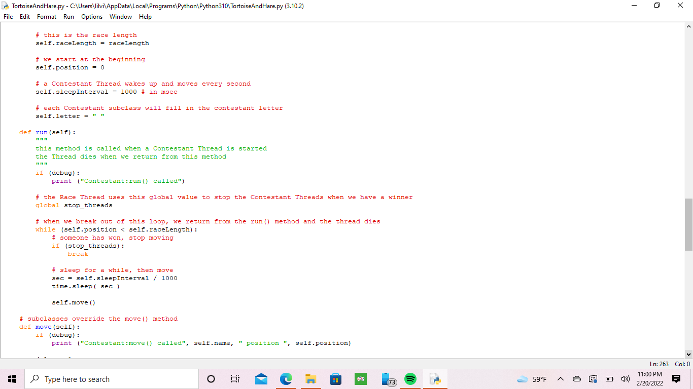Open the Run menu
Viewport: 693px width, 389px height.
click(x=68, y=17)
